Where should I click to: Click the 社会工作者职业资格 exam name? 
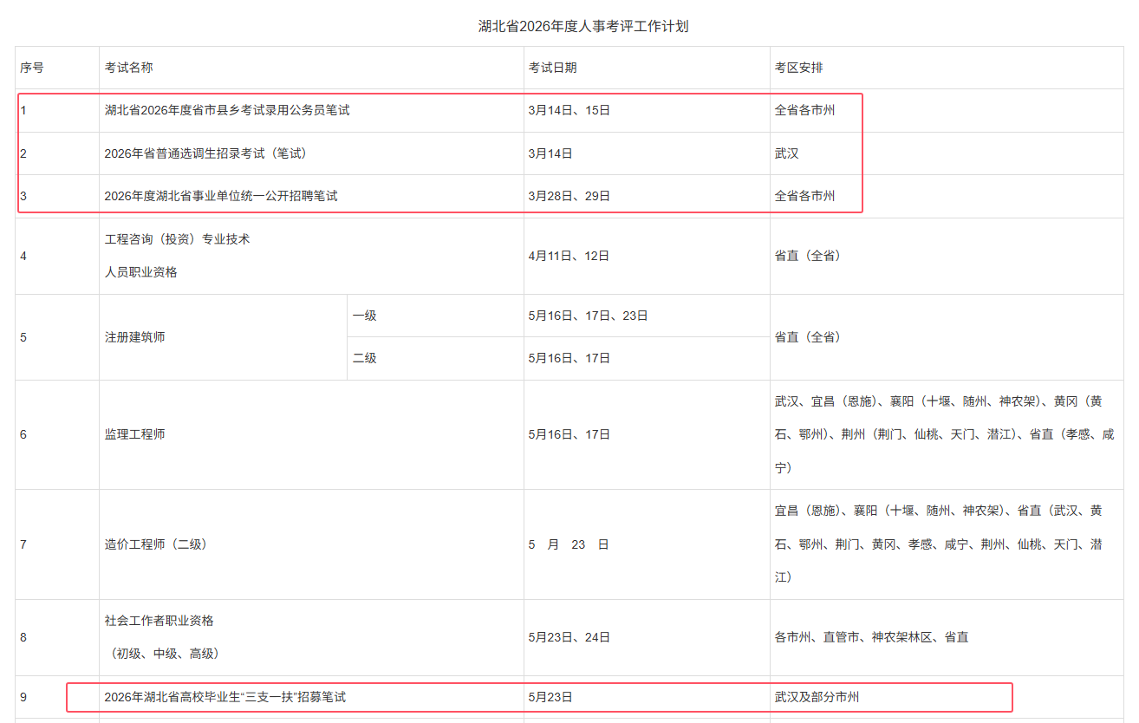point(159,621)
